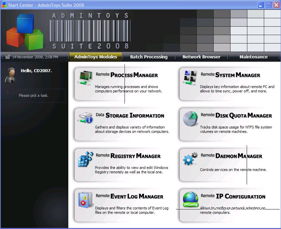Image resolution: width=281 pixels, height=229 pixels.
Task: Click the calendar clock icon by the date
Action: coord(8,57)
